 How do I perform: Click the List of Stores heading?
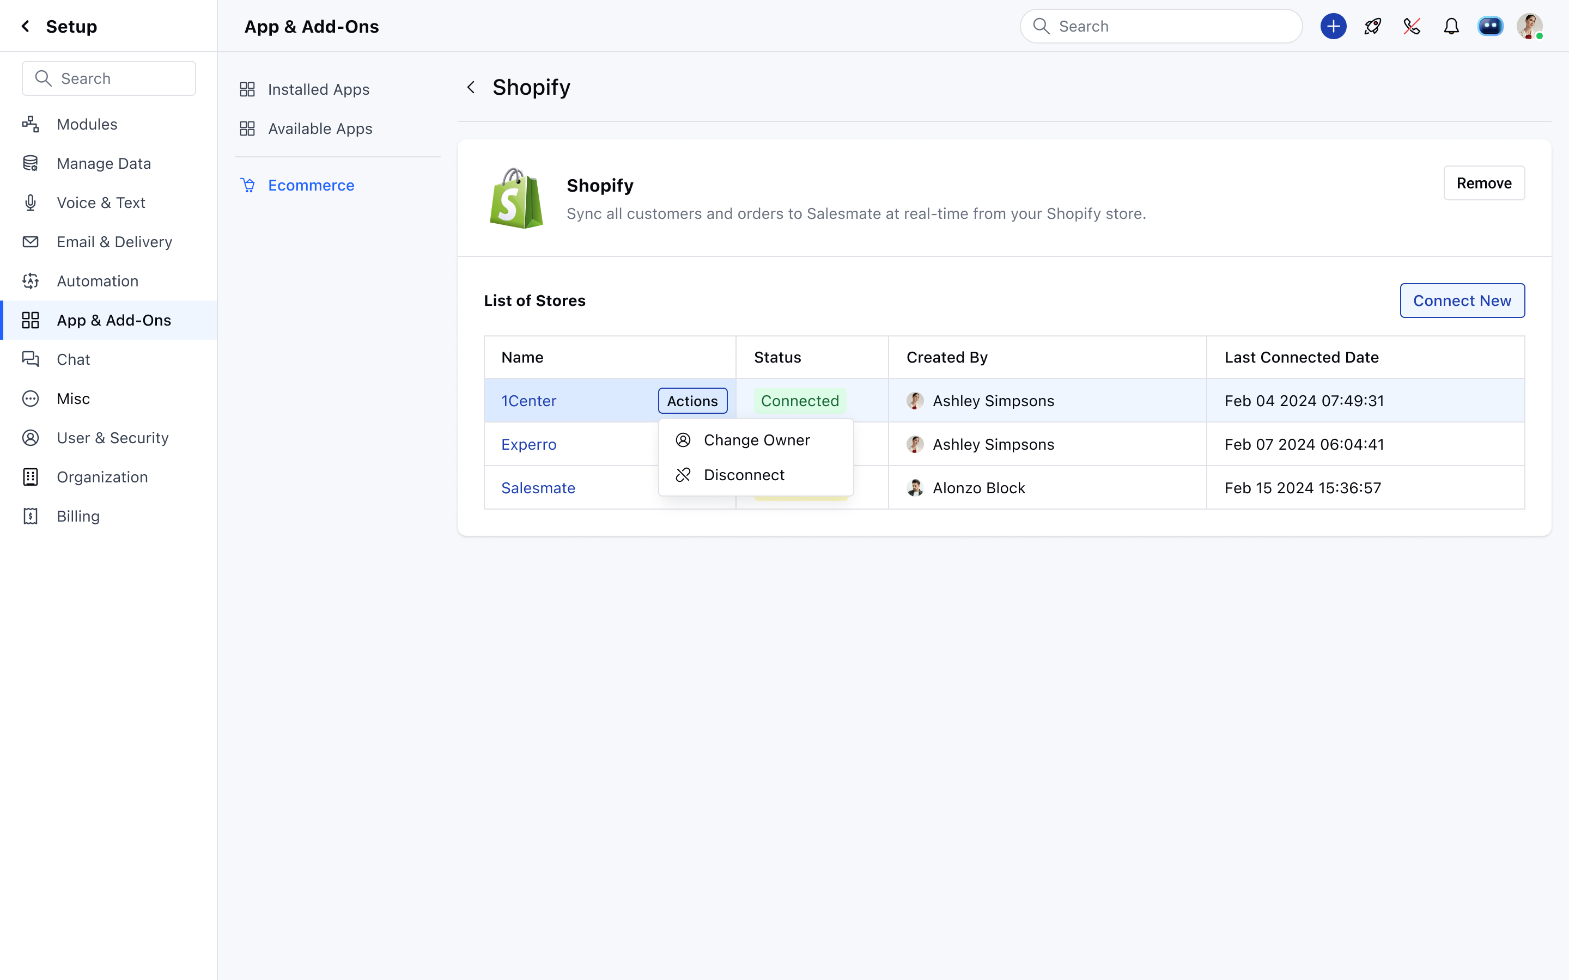coord(534,301)
